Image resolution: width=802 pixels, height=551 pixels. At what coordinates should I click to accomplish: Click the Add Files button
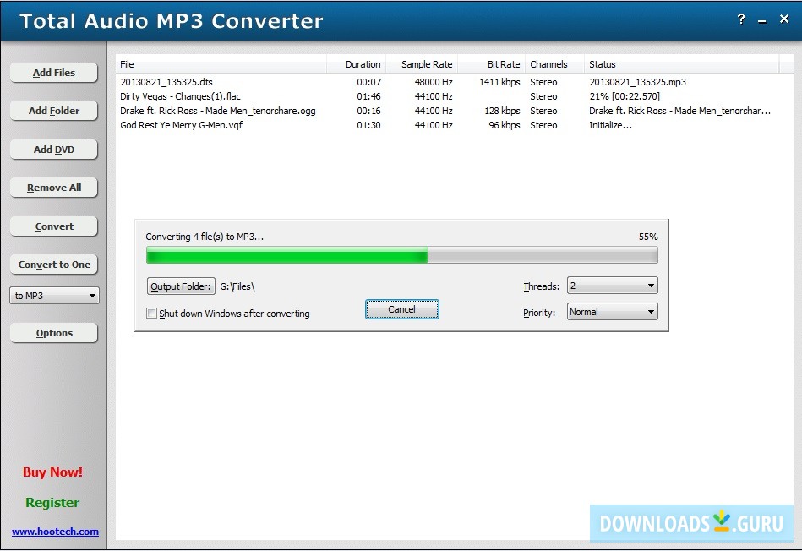pyautogui.click(x=54, y=73)
